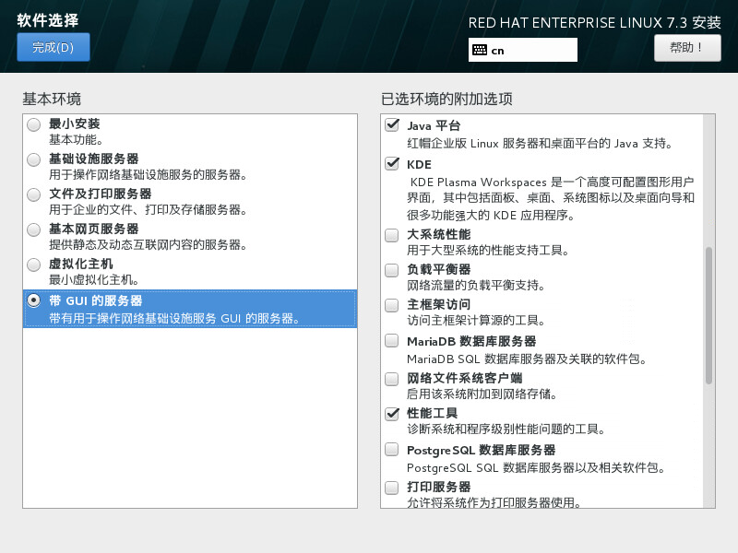Open the 帮助! help button
Image resolution: width=738 pixels, height=553 pixels.
click(x=687, y=48)
